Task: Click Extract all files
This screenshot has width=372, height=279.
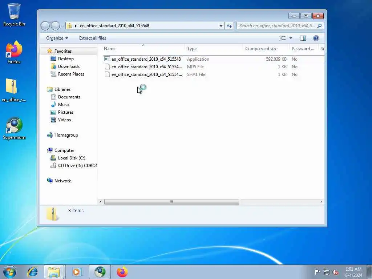Action: pos(93,38)
